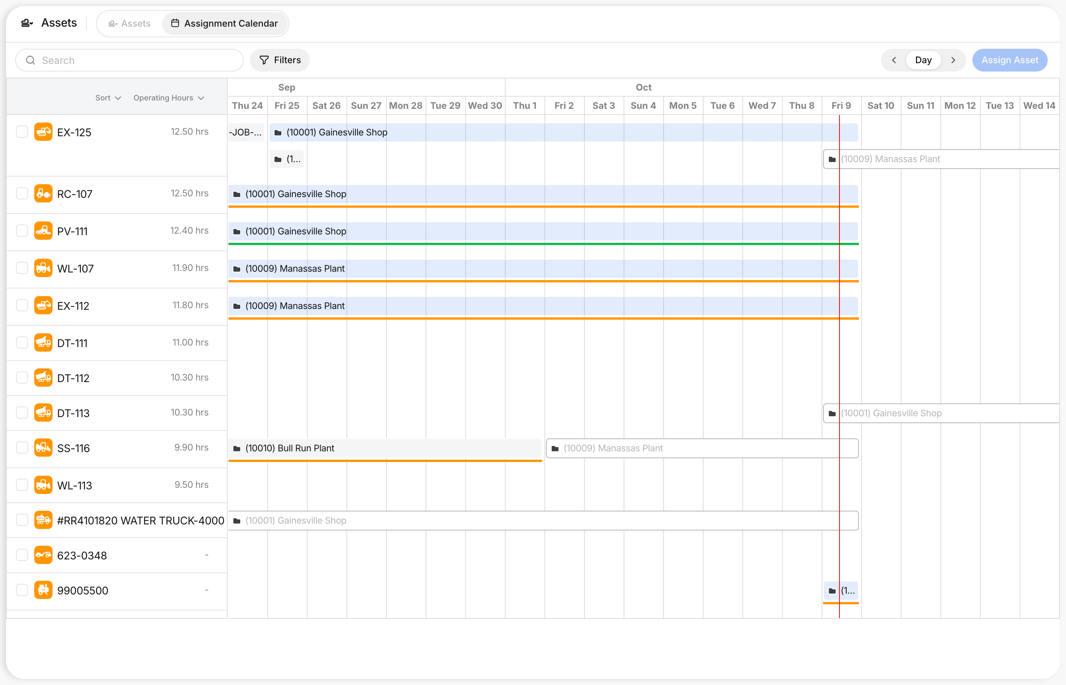This screenshot has width=1066, height=685.
Task: Select the Fri 9 date column header
Action: [x=841, y=105]
